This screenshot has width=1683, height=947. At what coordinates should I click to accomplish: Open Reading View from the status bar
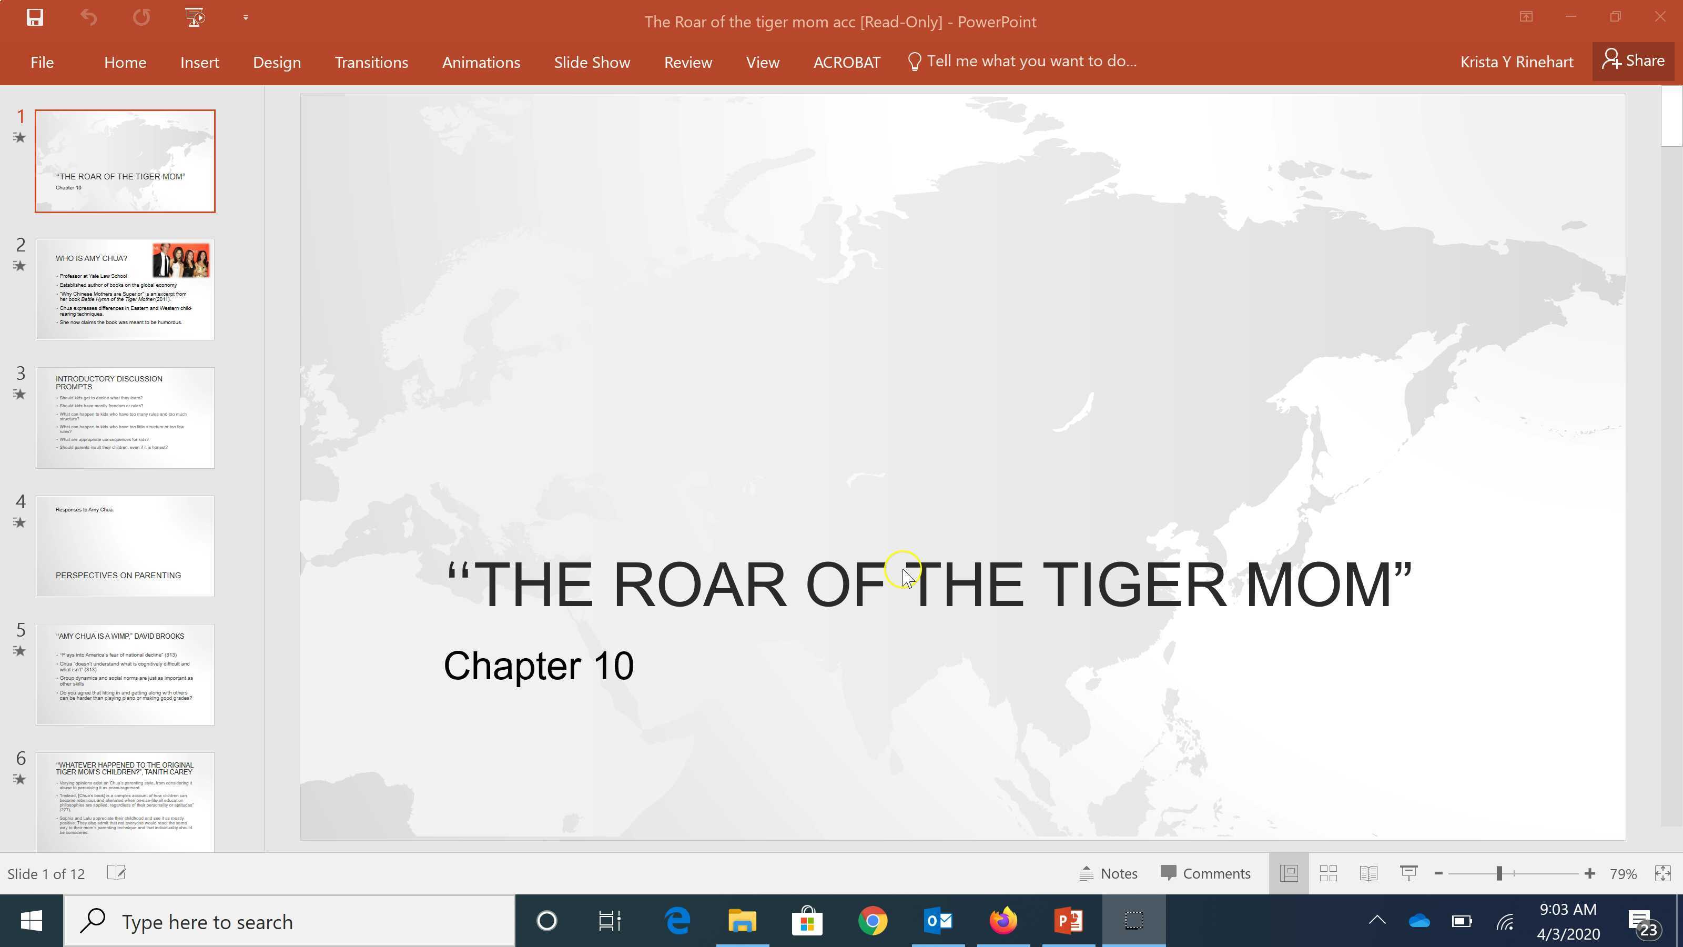tap(1368, 873)
